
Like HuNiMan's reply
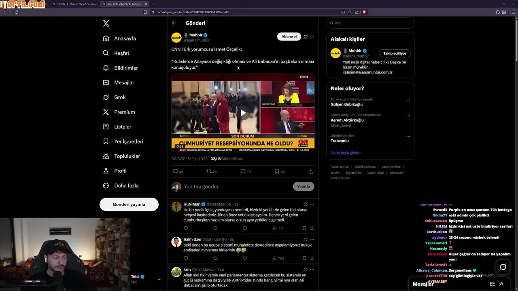click(245, 228)
